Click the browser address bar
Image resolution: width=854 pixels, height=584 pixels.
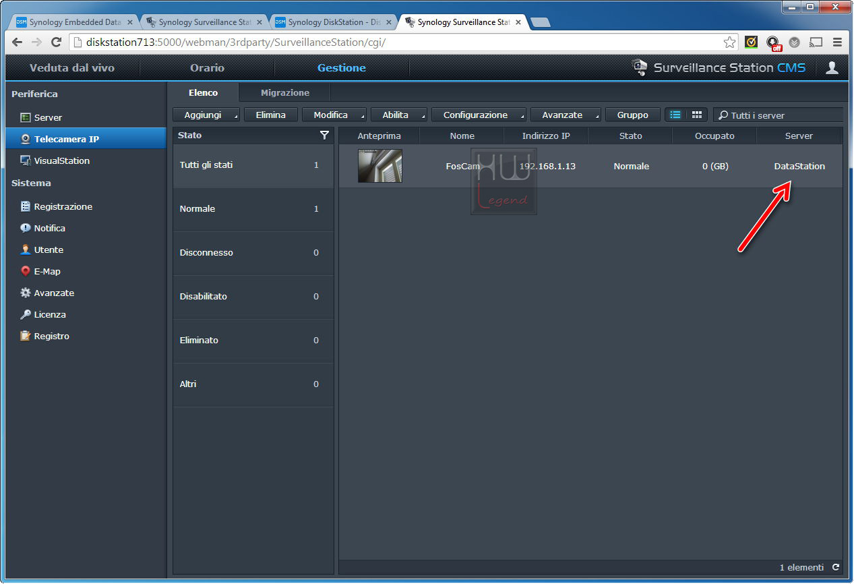pyautogui.click(x=398, y=42)
